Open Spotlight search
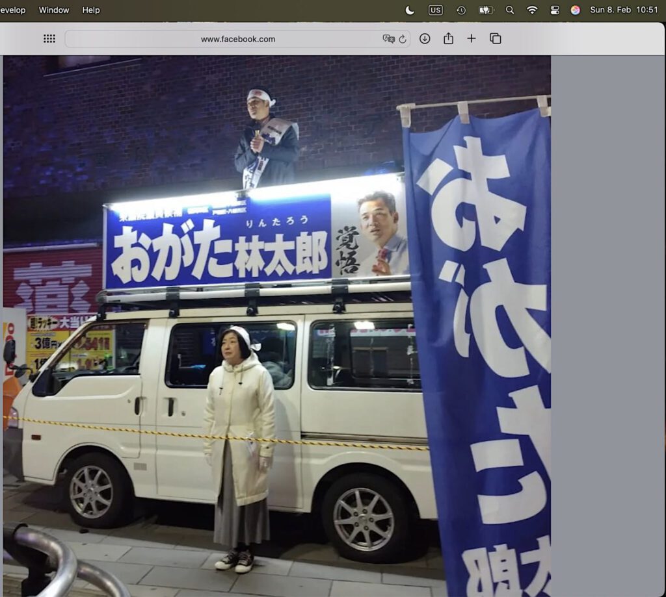This screenshot has height=597, width=666. click(x=510, y=10)
